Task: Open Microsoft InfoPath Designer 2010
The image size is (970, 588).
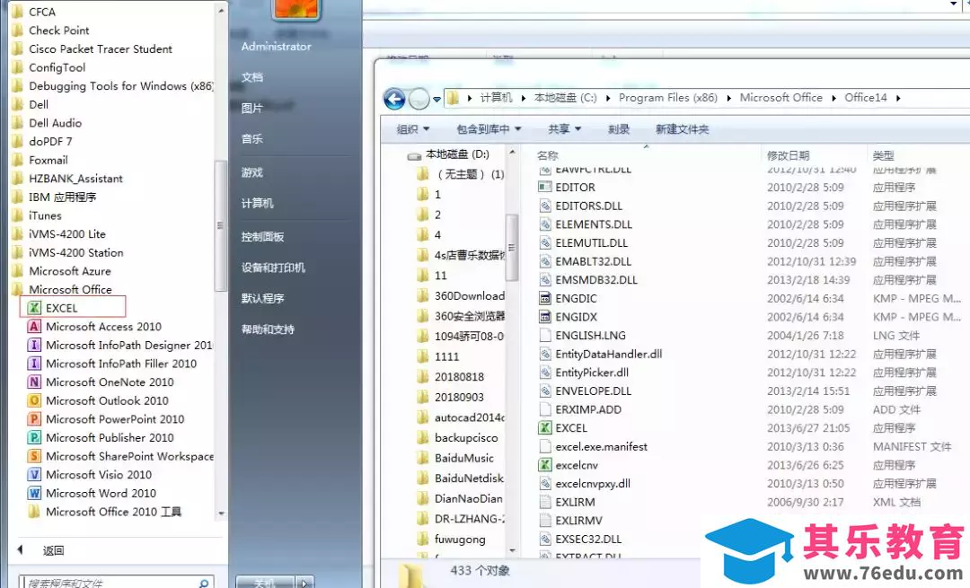Action: (x=120, y=345)
